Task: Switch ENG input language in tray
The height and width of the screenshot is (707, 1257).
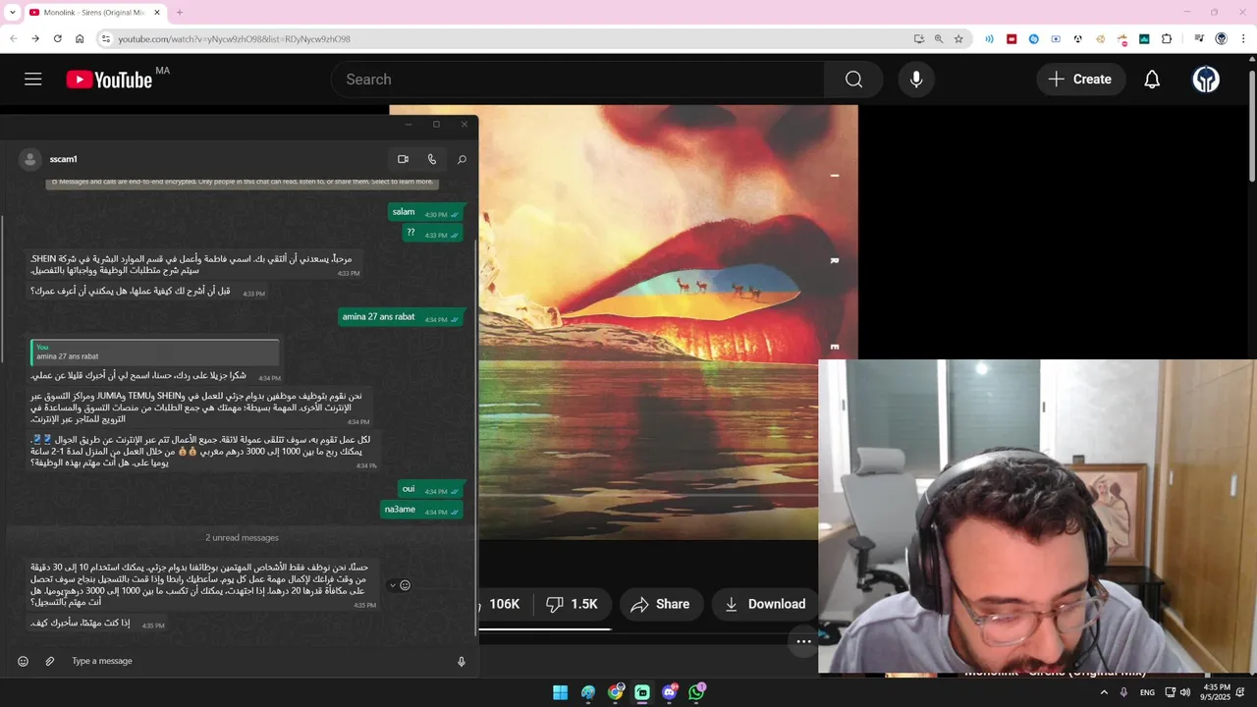Action: [1147, 692]
